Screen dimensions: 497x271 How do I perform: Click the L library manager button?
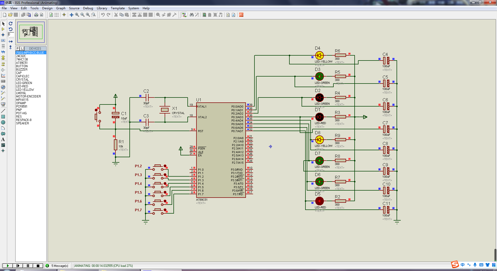pos(22,48)
